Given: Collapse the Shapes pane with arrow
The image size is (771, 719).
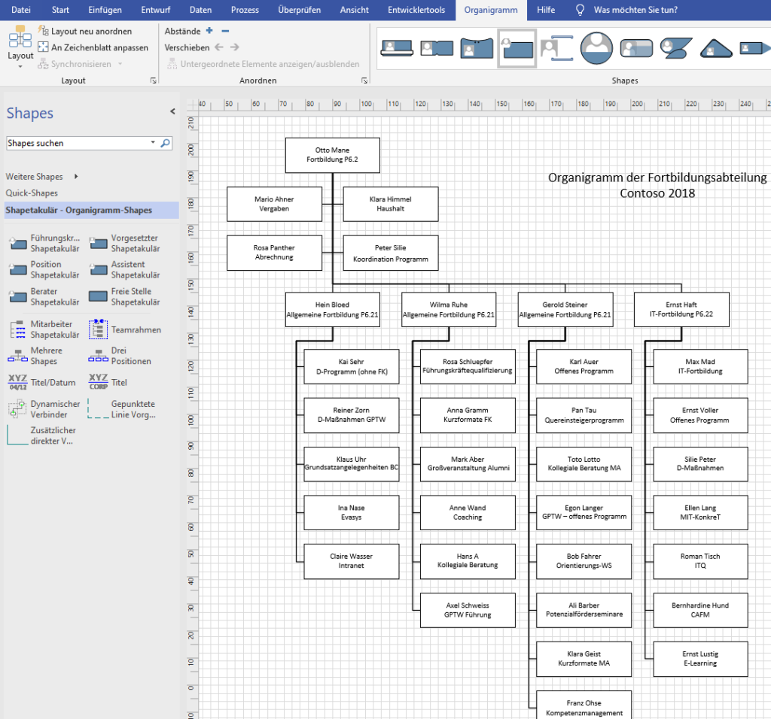Looking at the screenshot, I should click(x=172, y=111).
